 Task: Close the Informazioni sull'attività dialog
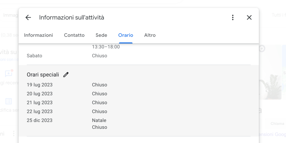click(x=249, y=18)
